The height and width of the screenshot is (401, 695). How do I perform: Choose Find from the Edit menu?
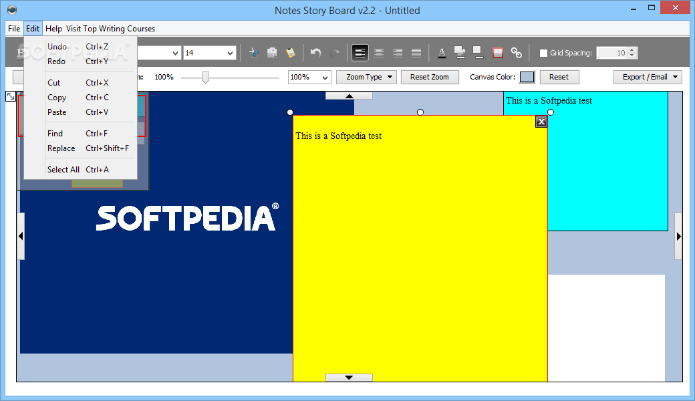tap(80, 134)
